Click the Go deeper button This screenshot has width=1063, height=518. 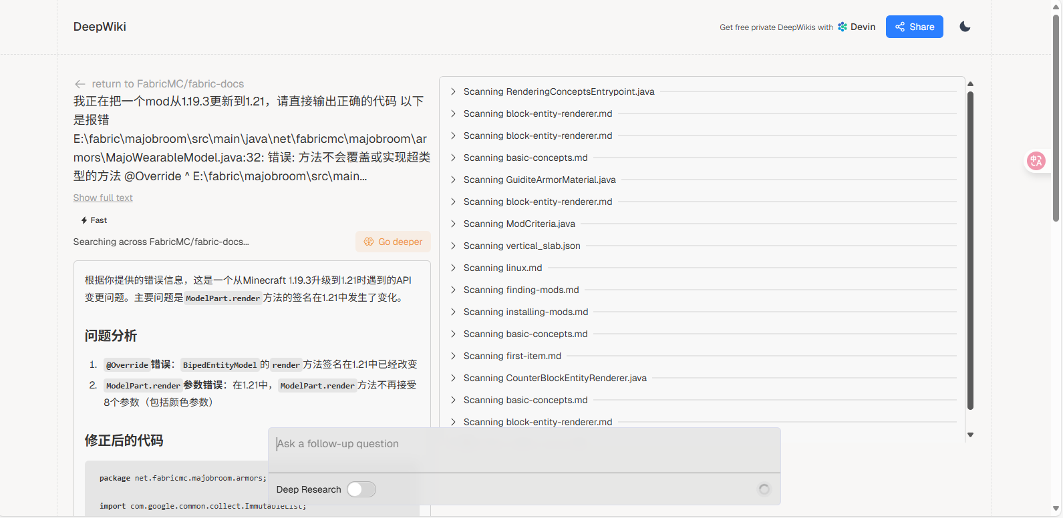tap(393, 242)
